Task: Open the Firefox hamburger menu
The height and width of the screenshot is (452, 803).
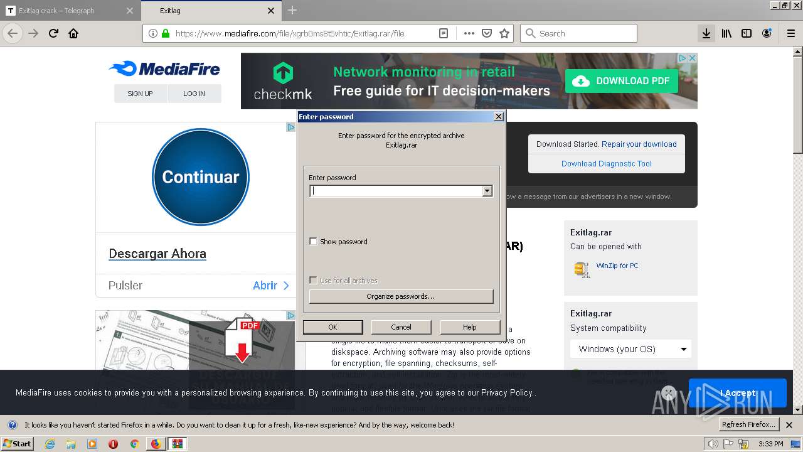Action: pos(791,33)
